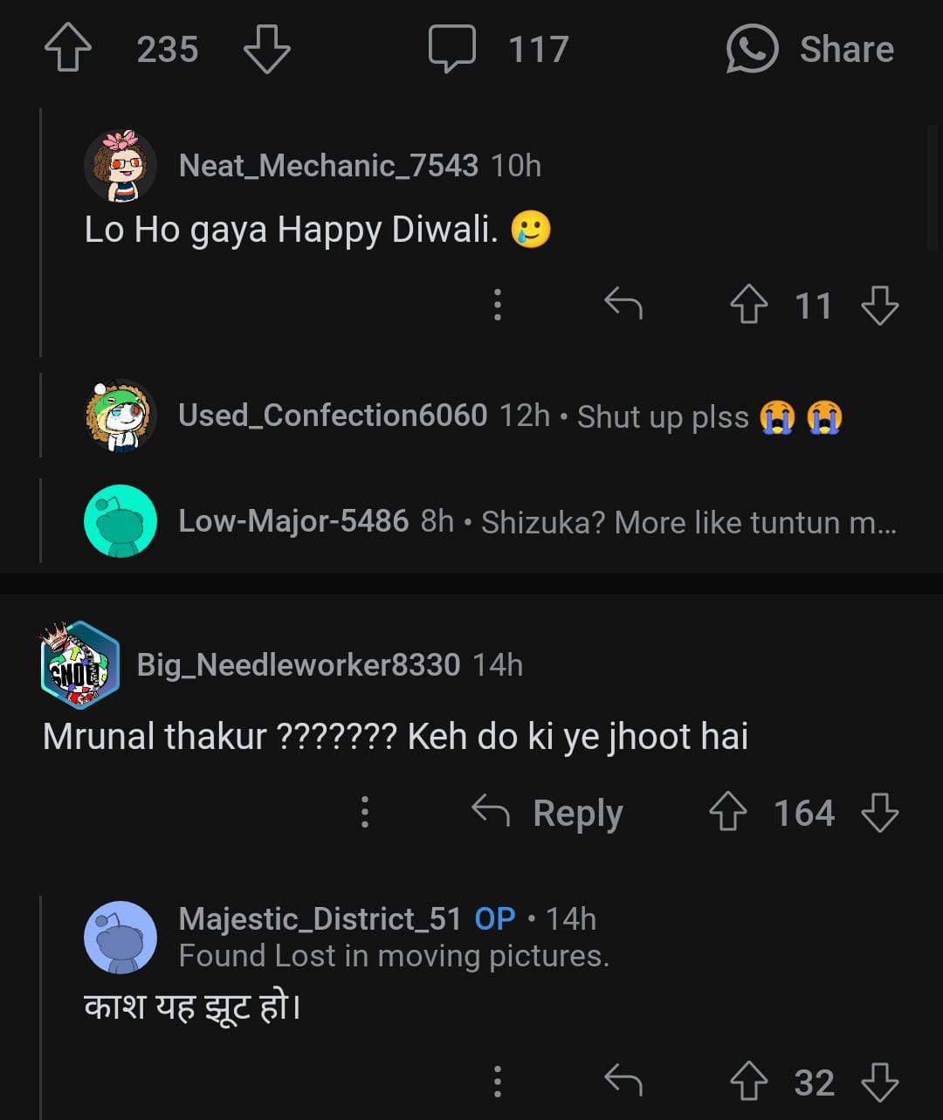The width and height of the screenshot is (943, 1120).
Task: Open Neat_Mechanic_7543's user profile
Action: click(327, 165)
